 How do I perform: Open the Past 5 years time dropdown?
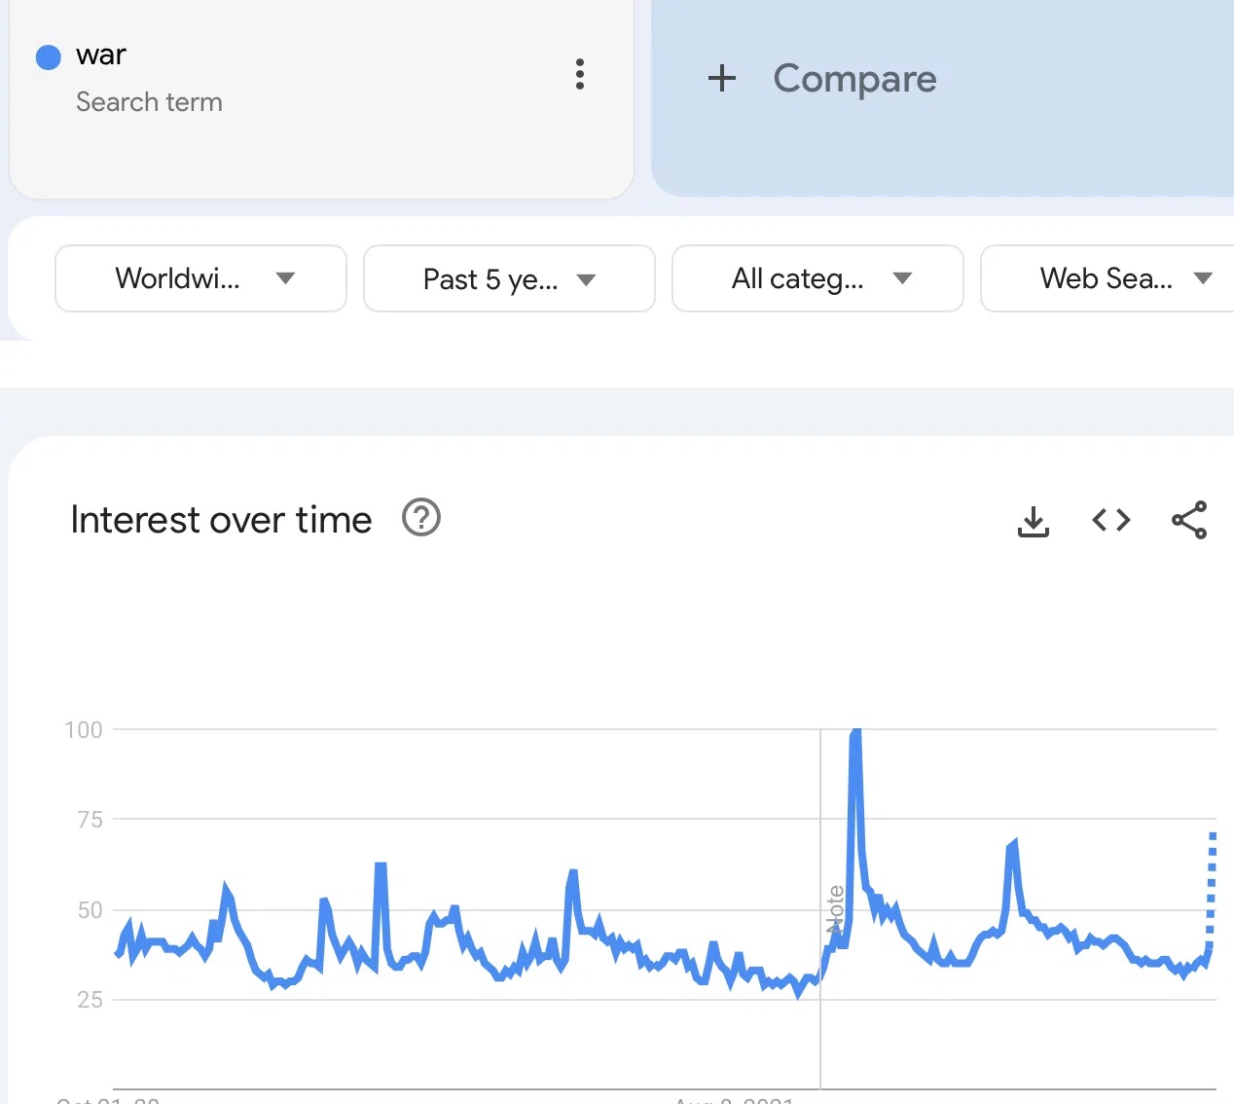click(x=509, y=278)
